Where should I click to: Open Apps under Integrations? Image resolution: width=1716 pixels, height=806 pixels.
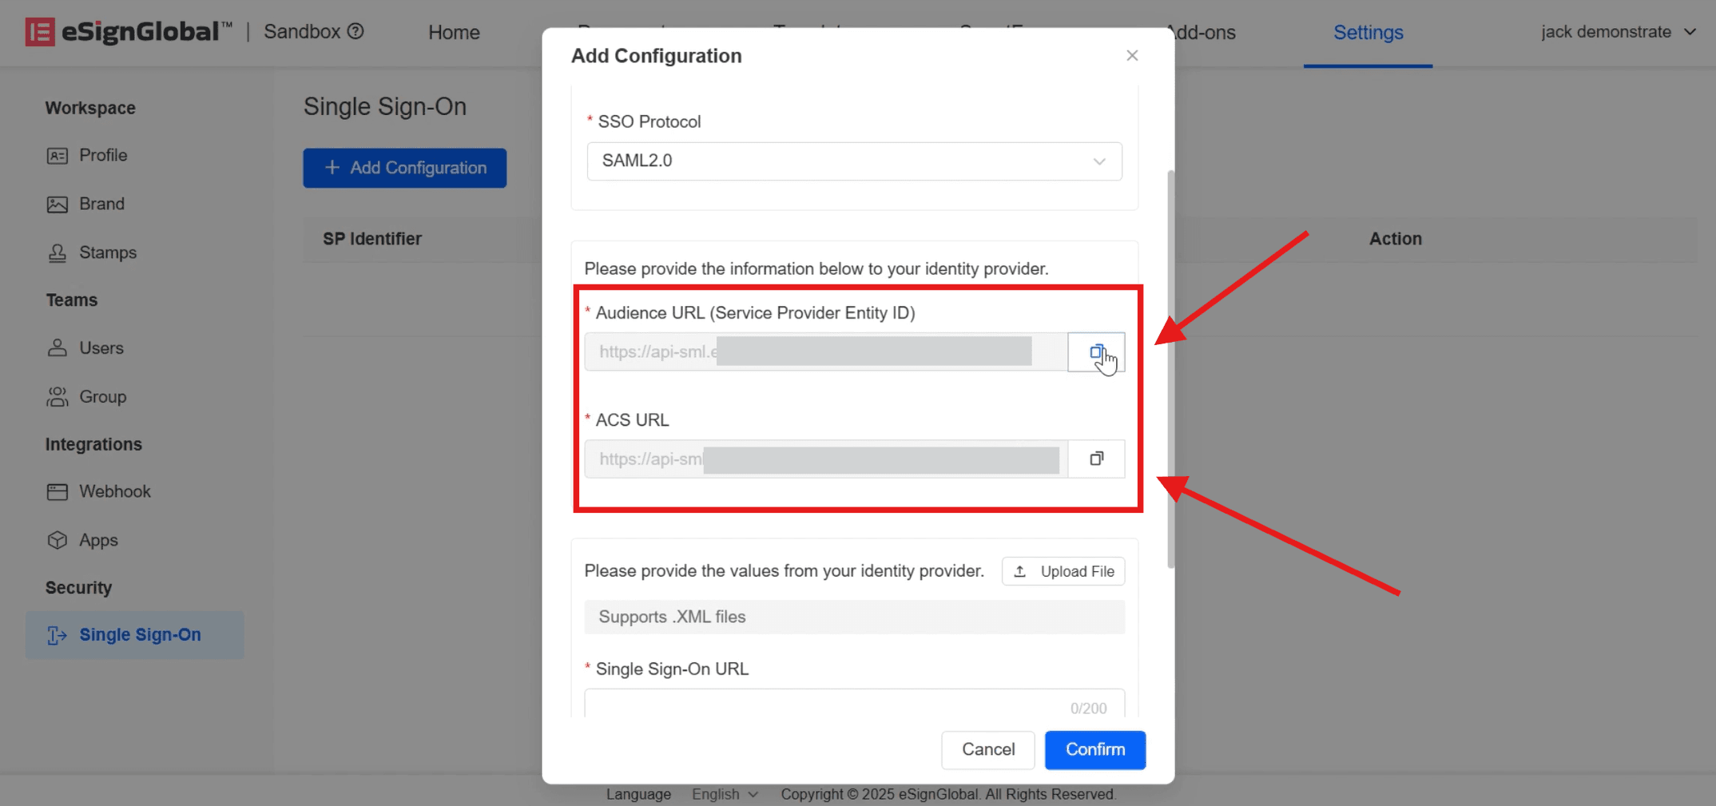[x=98, y=540]
